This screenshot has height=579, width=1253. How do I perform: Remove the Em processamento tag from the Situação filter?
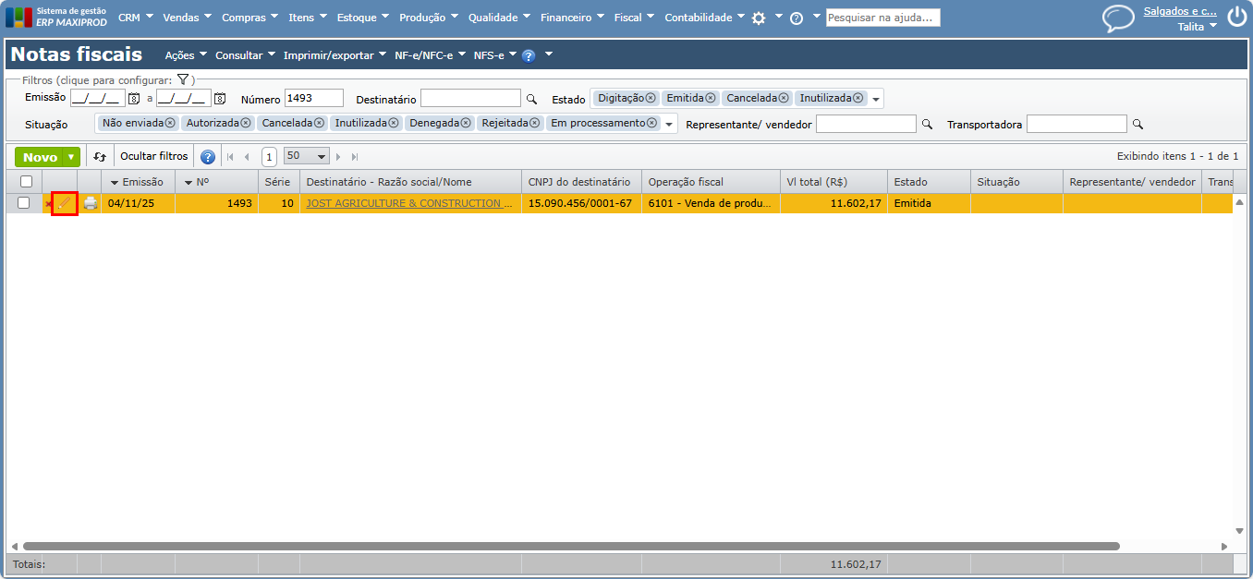coord(652,123)
